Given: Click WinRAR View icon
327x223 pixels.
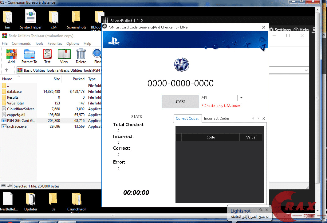Looking at the screenshot, I should click(64, 56).
